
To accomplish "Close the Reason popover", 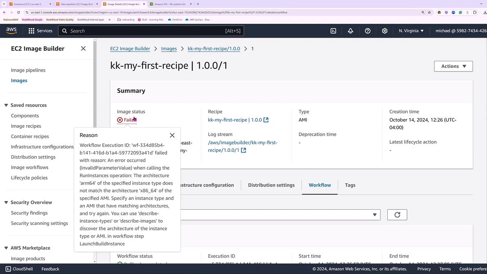I will point(172,135).
